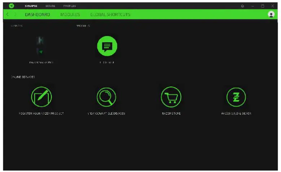Open Register Your Razer Product icon
Viewport: 281px width, 172px height.
click(41, 97)
